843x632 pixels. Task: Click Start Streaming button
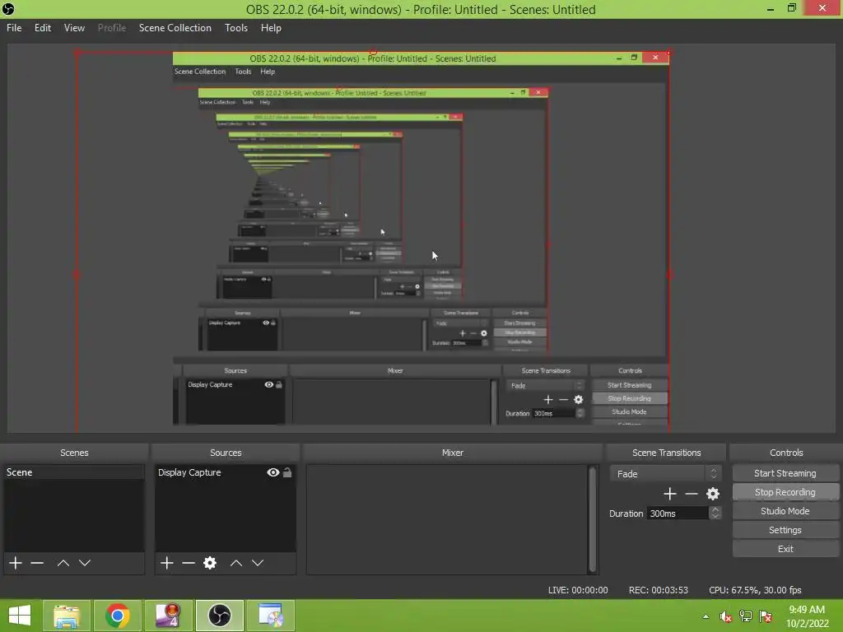[785, 473]
